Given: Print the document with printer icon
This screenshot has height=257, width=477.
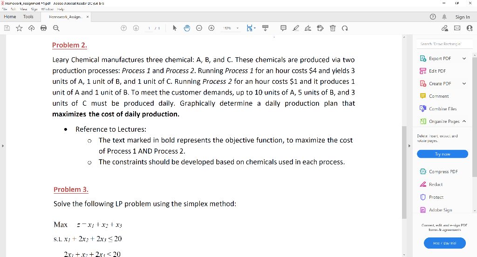Looking at the screenshot, I should click(43, 28).
